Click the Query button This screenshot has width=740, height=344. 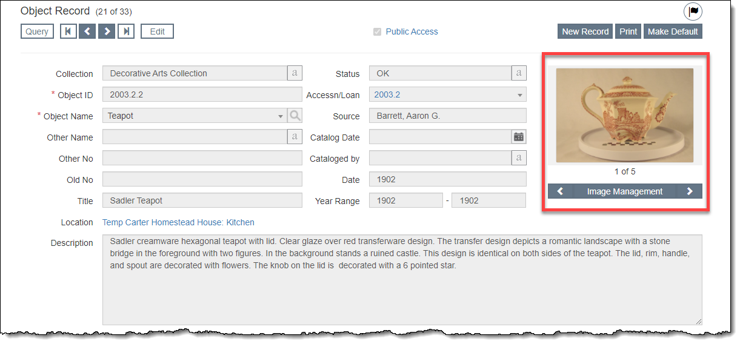pos(37,31)
